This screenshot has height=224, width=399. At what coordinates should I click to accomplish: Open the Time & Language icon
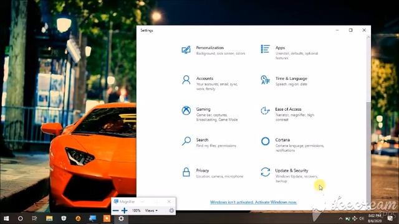[265, 80]
